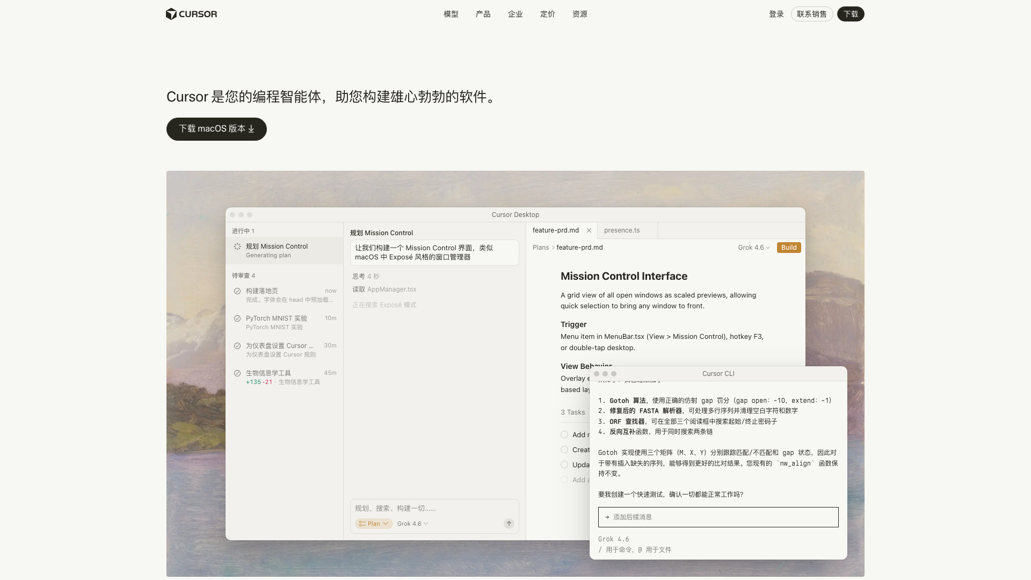Open the 模型 menu item
Screen dimensions: 1031x580
tap(451, 14)
